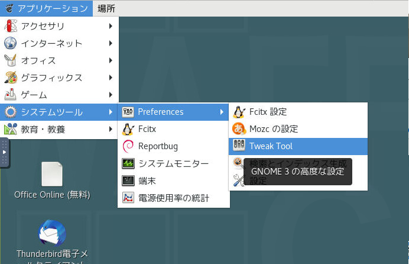Viewport: 409px width, 264px height.
Task: Expand the Preferences submenu arrow
Action: click(222, 112)
